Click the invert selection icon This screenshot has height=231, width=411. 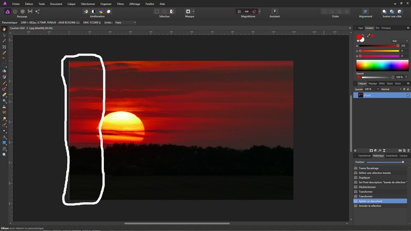(x=172, y=12)
